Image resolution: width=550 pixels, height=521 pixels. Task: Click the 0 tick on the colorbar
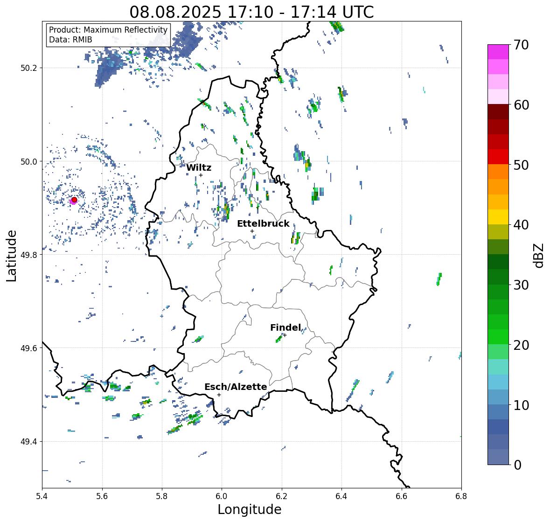point(518,465)
